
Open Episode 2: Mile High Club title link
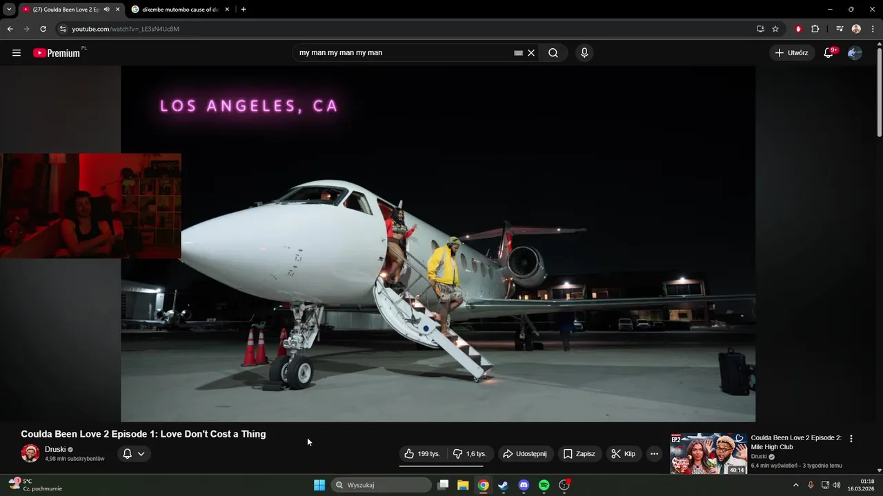(x=796, y=442)
